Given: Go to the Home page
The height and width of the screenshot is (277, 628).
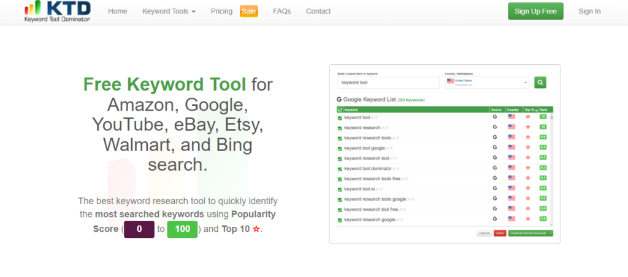Looking at the screenshot, I should click(117, 11).
